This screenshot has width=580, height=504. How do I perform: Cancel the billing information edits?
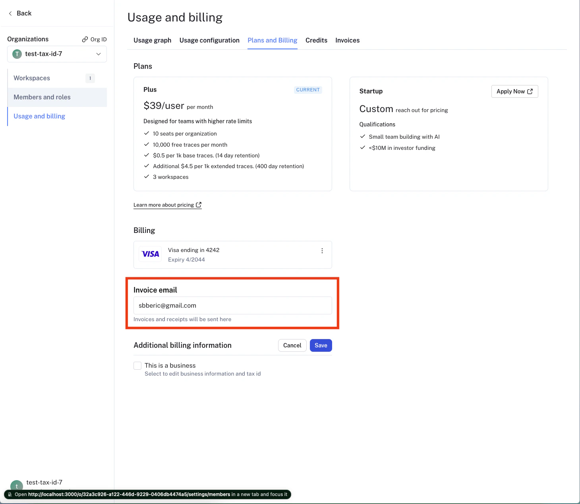(292, 345)
